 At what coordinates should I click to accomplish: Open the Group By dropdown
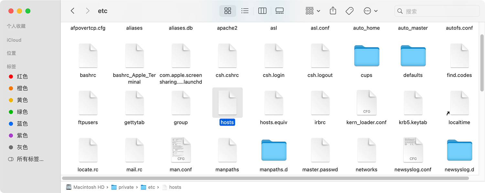[x=313, y=11]
